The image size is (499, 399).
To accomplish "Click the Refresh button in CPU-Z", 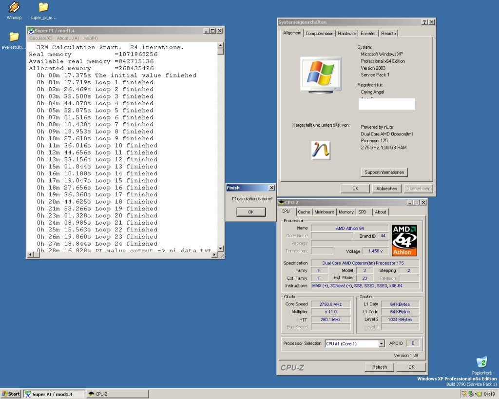I will [x=379, y=367].
